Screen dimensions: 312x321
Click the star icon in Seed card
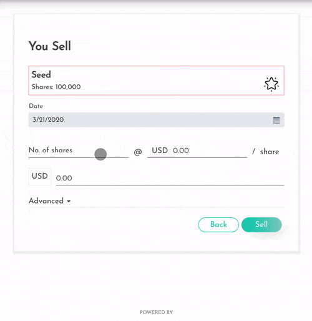271,84
